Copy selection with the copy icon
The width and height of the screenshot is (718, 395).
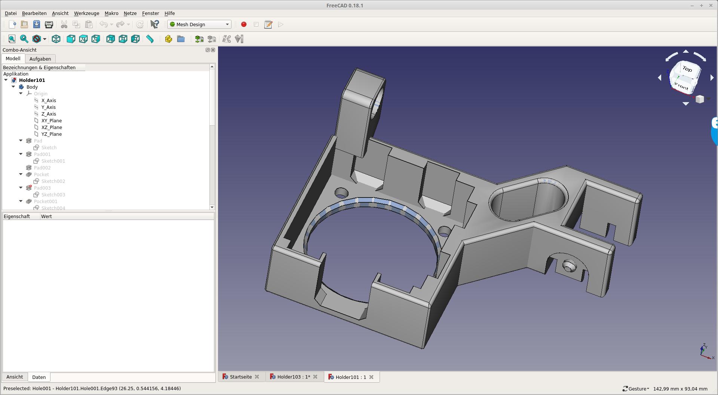[x=76, y=24]
